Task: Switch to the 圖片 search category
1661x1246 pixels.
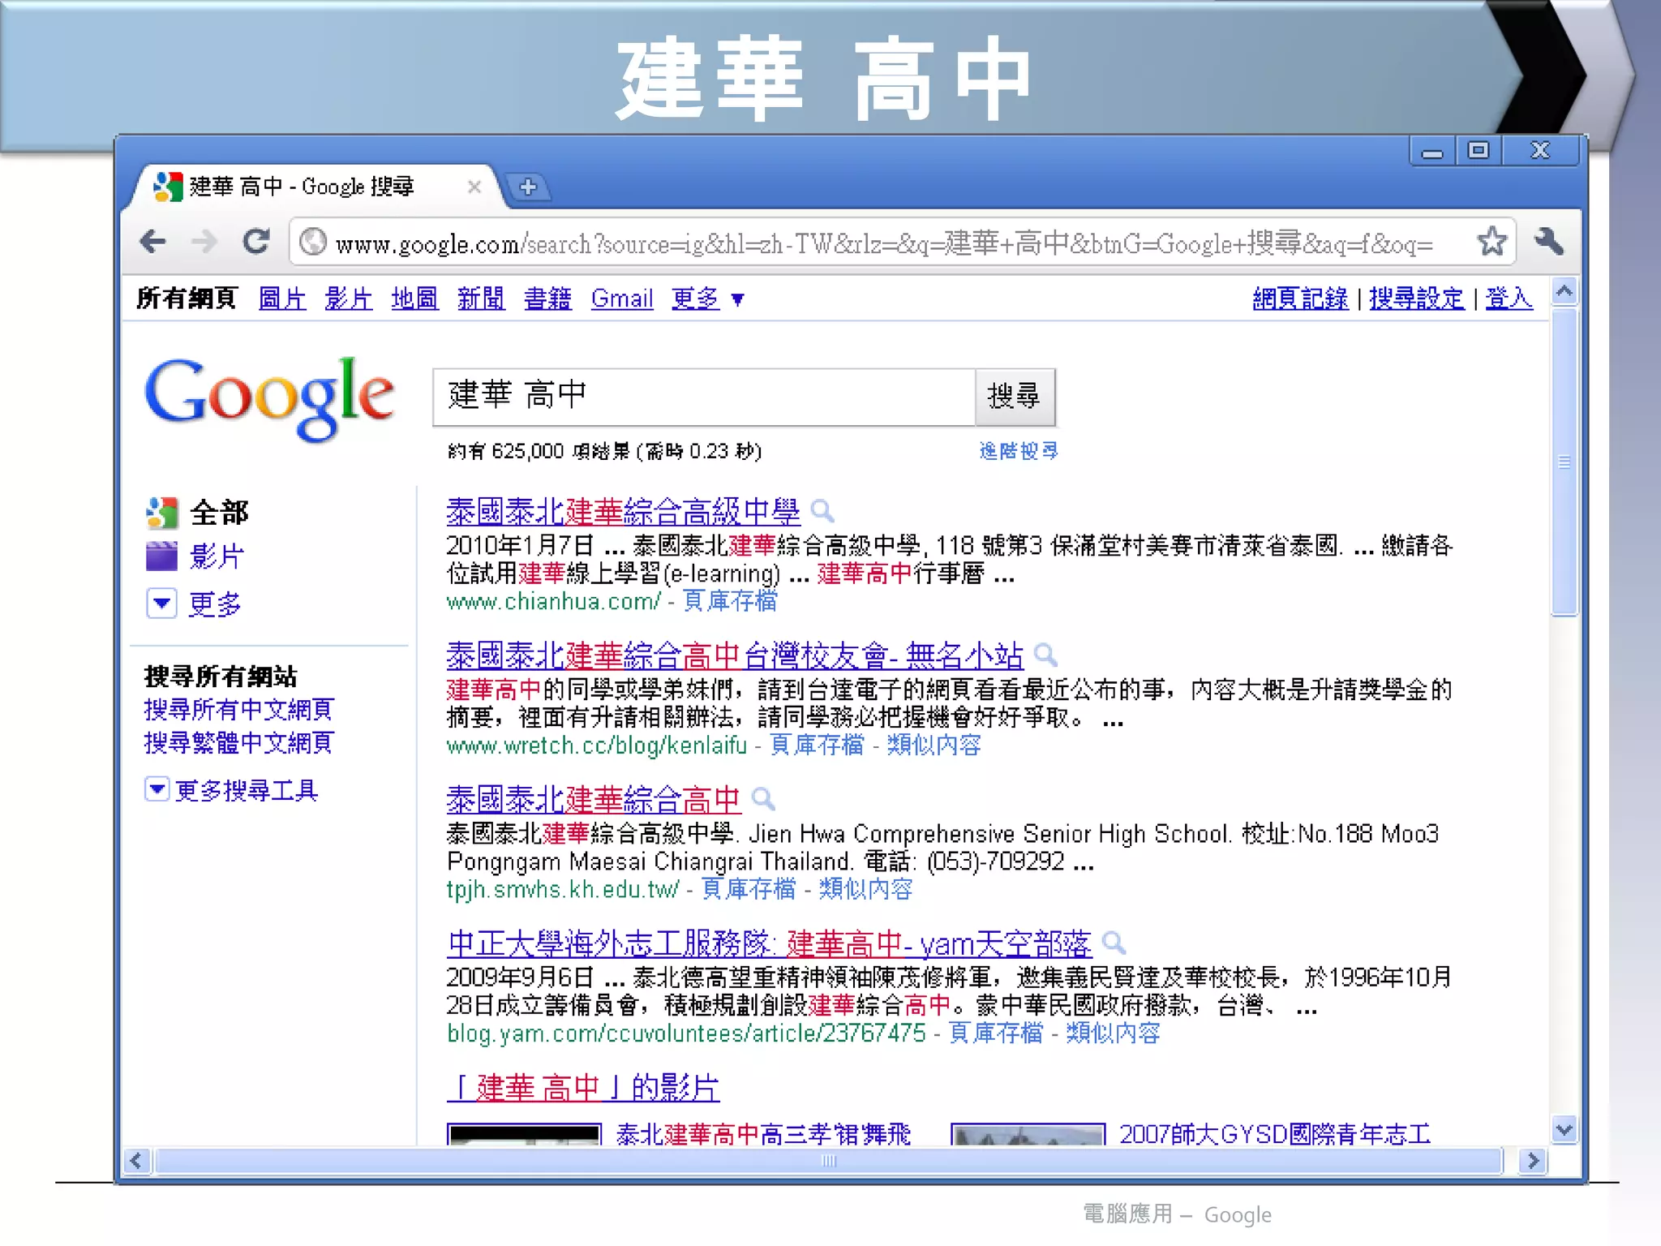Action: click(282, 299)
